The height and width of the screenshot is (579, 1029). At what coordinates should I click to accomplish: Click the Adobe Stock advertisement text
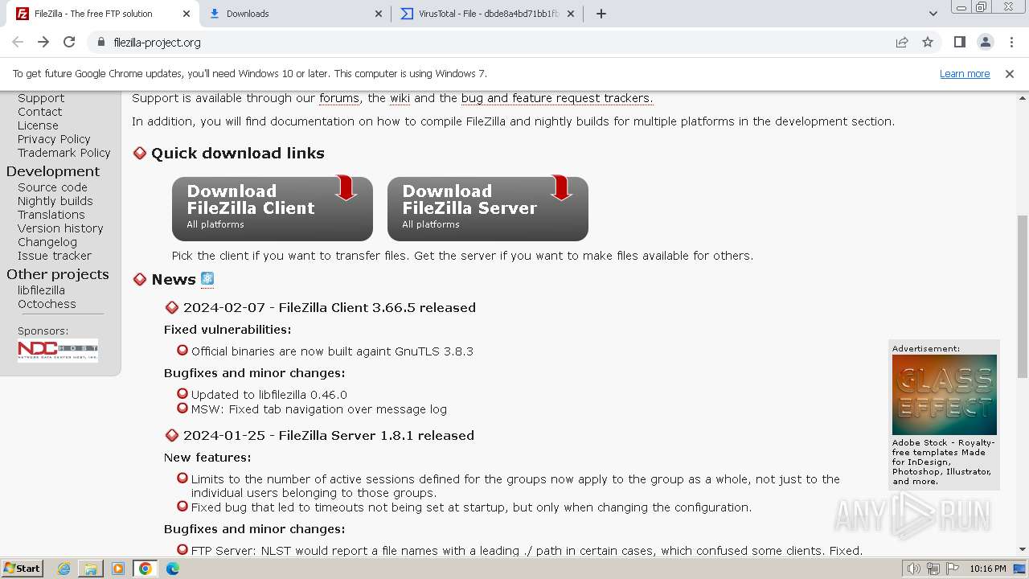click(x=944, y=462)
